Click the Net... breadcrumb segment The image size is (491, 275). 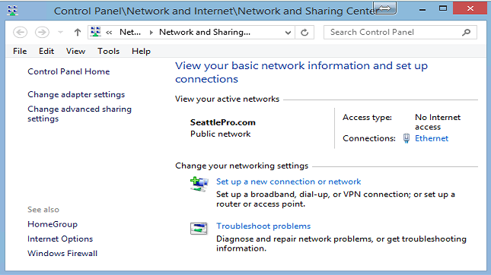tap(130, 32)
